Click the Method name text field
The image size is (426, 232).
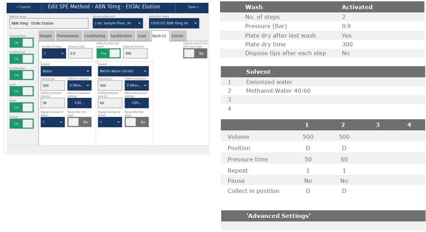(49, 24)
